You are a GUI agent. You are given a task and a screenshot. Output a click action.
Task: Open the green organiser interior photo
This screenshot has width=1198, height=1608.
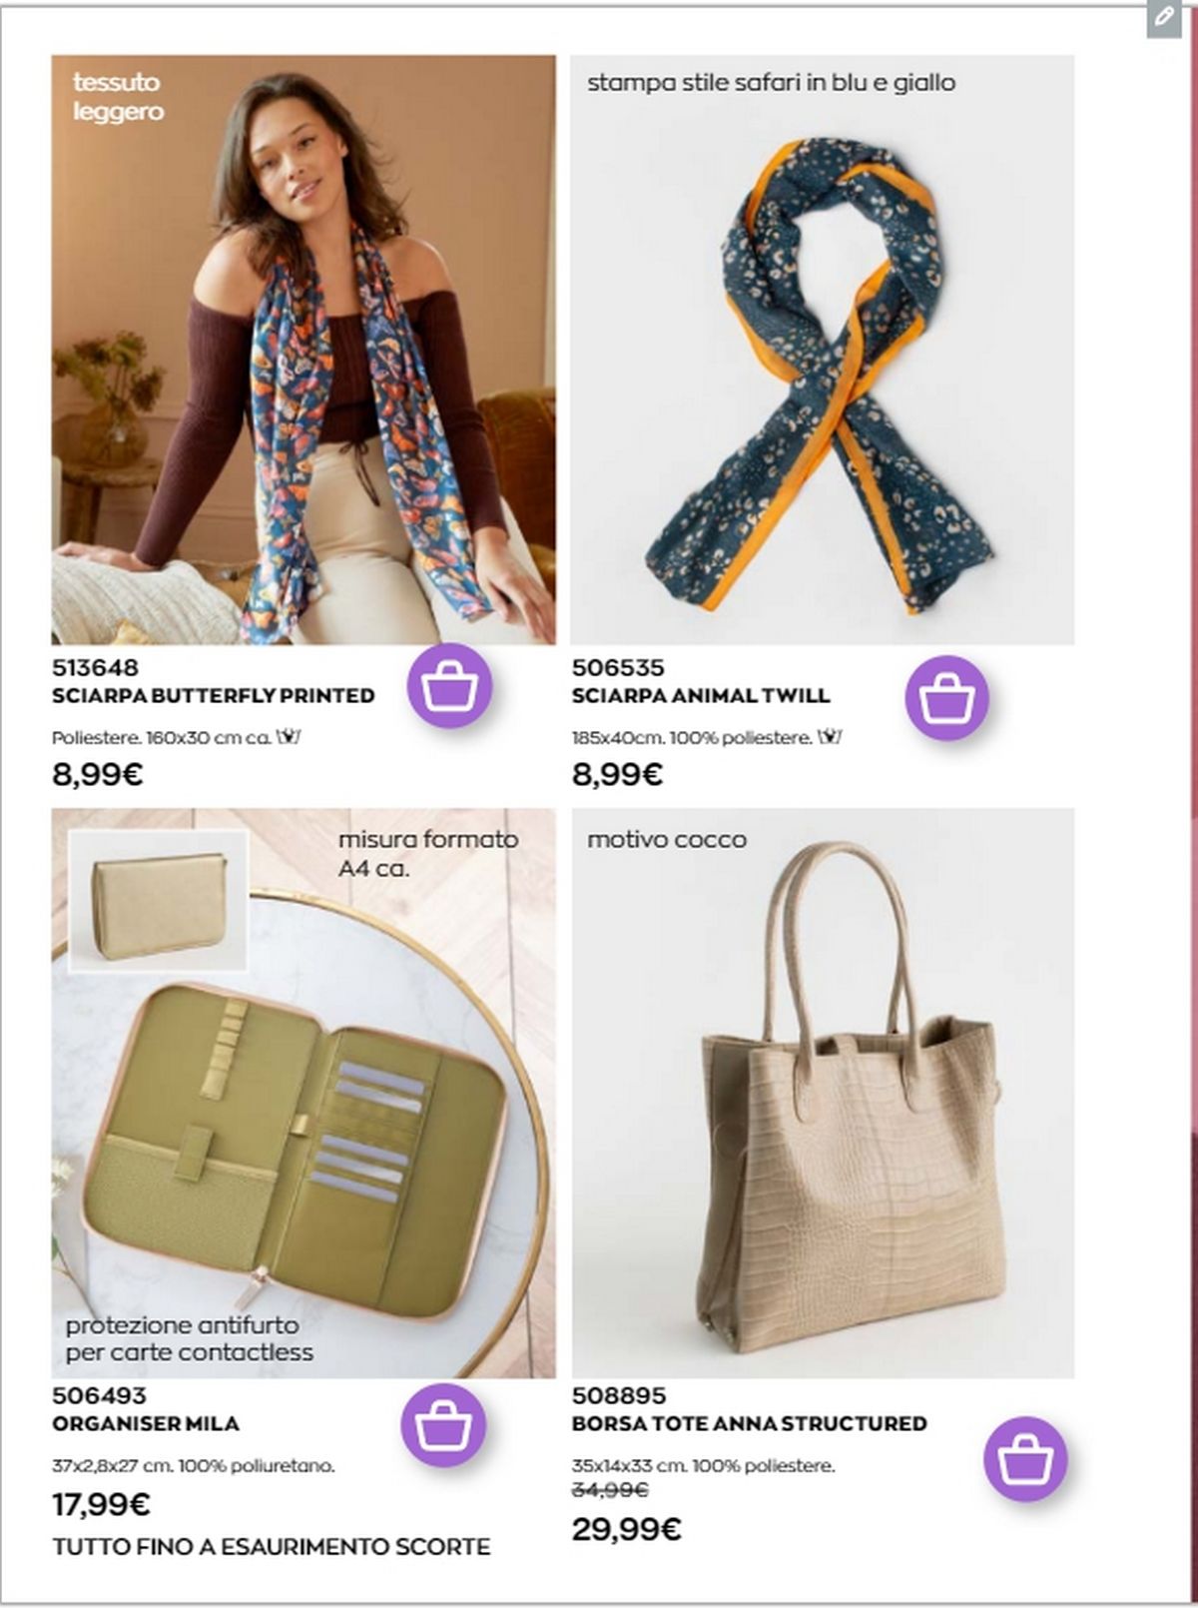point(303,1094)
